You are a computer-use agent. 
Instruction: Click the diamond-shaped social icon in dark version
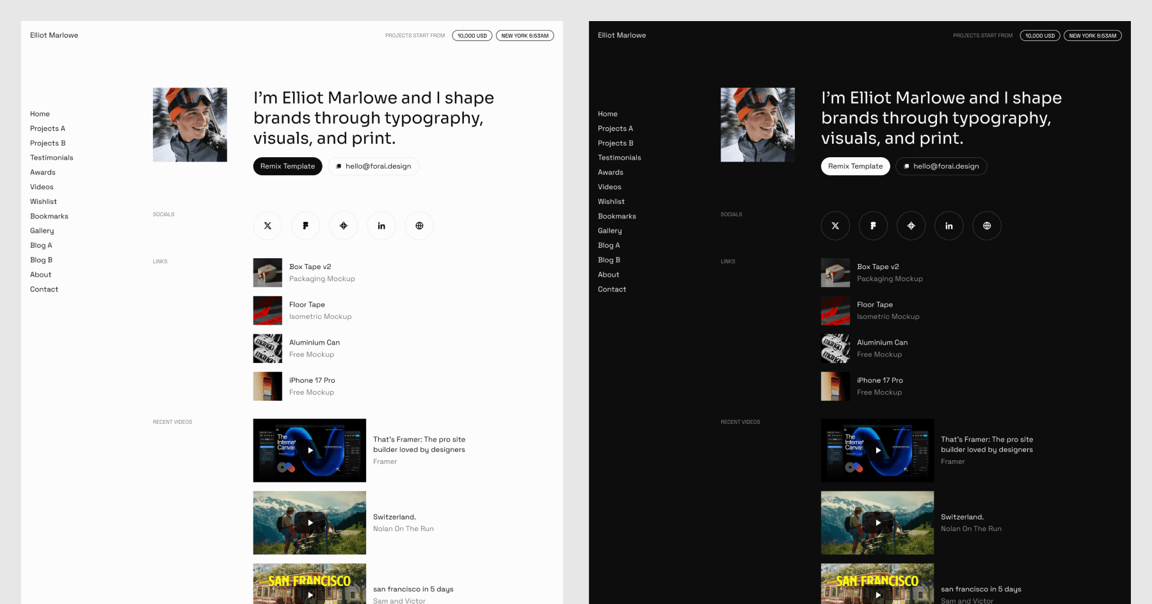(911, 226)
